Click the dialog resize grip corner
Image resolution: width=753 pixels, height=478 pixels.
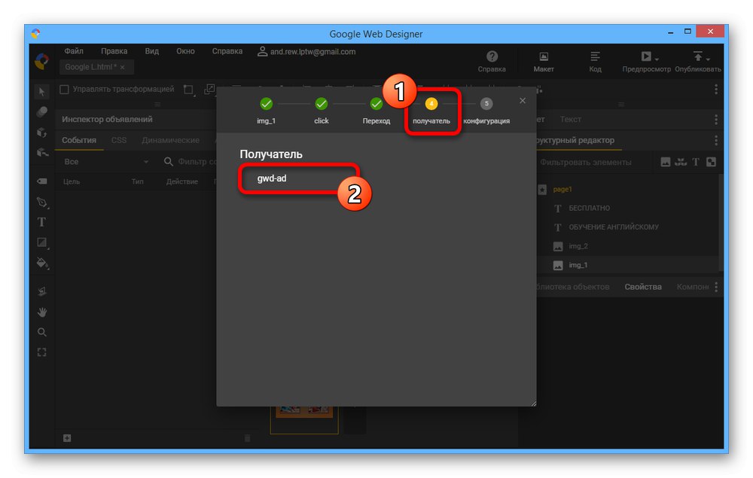[533, 403]
